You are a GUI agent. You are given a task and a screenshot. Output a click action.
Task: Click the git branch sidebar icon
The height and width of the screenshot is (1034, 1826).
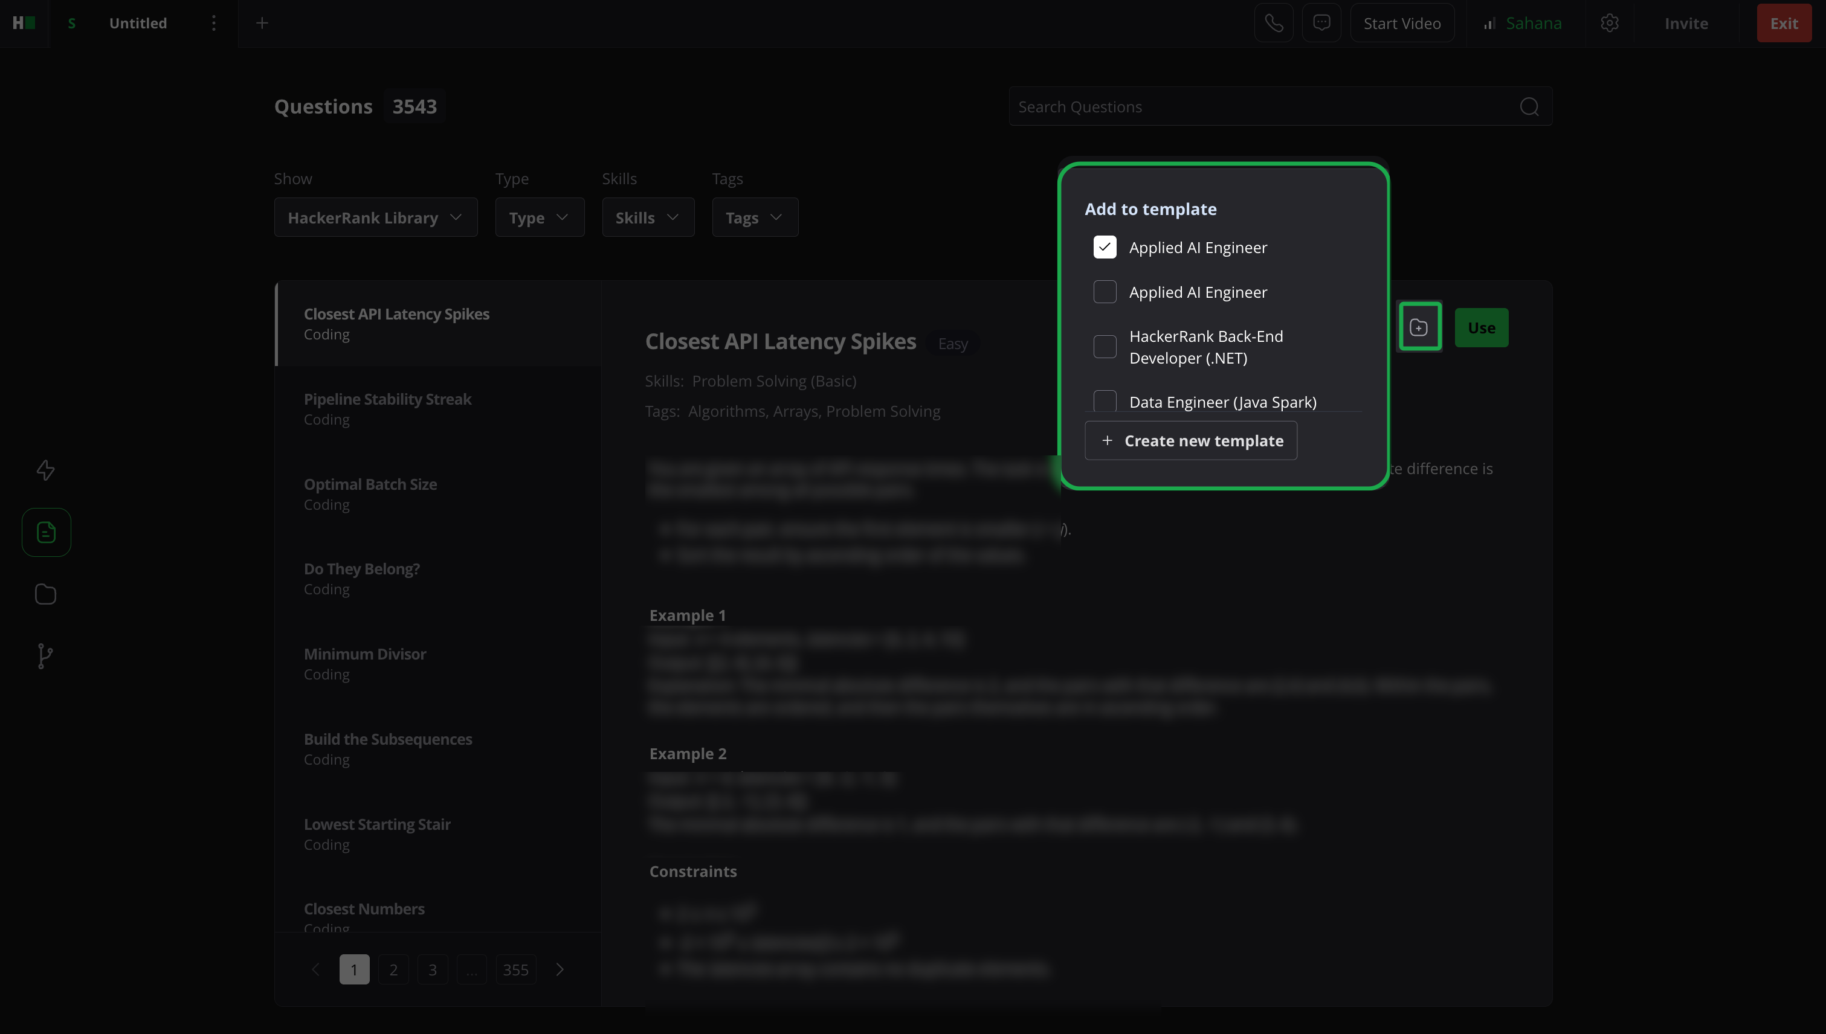pos(45,655)
